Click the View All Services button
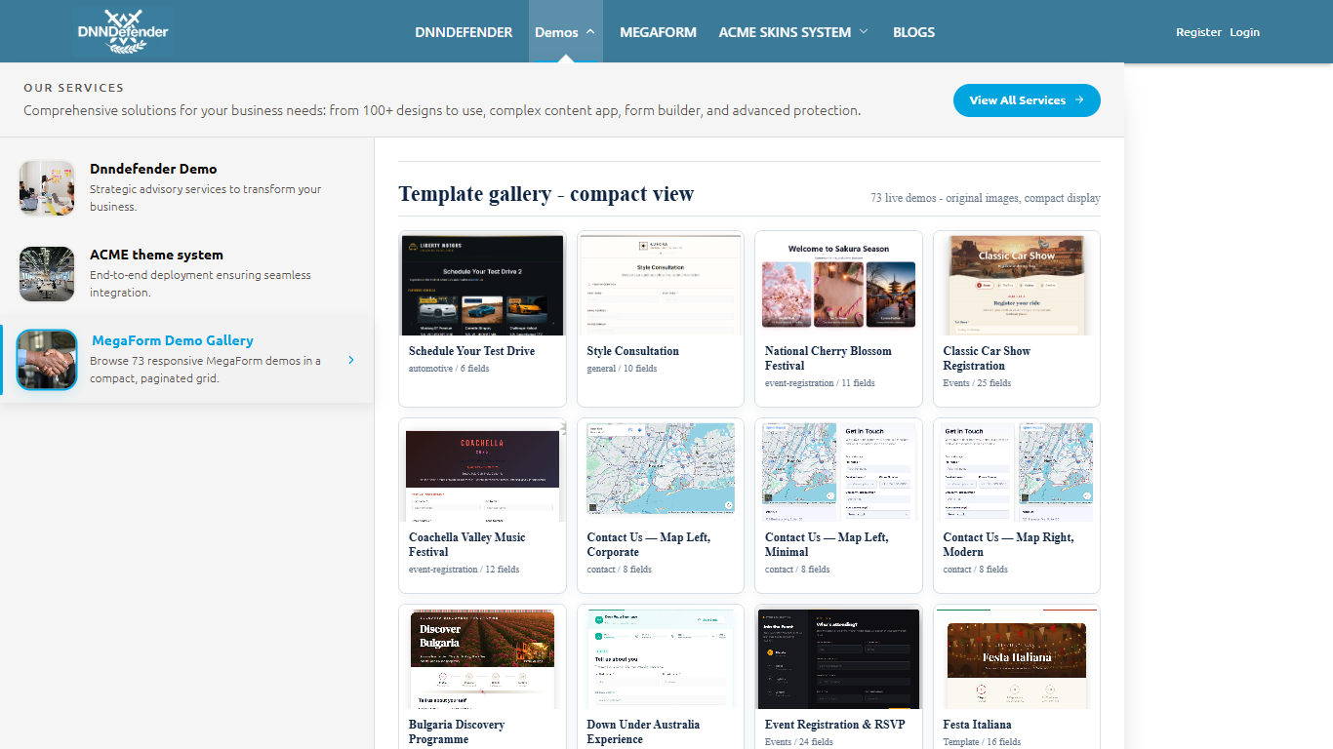Screen dimensions: 1333x749 pyautogui.click(x=1027, y=100)
